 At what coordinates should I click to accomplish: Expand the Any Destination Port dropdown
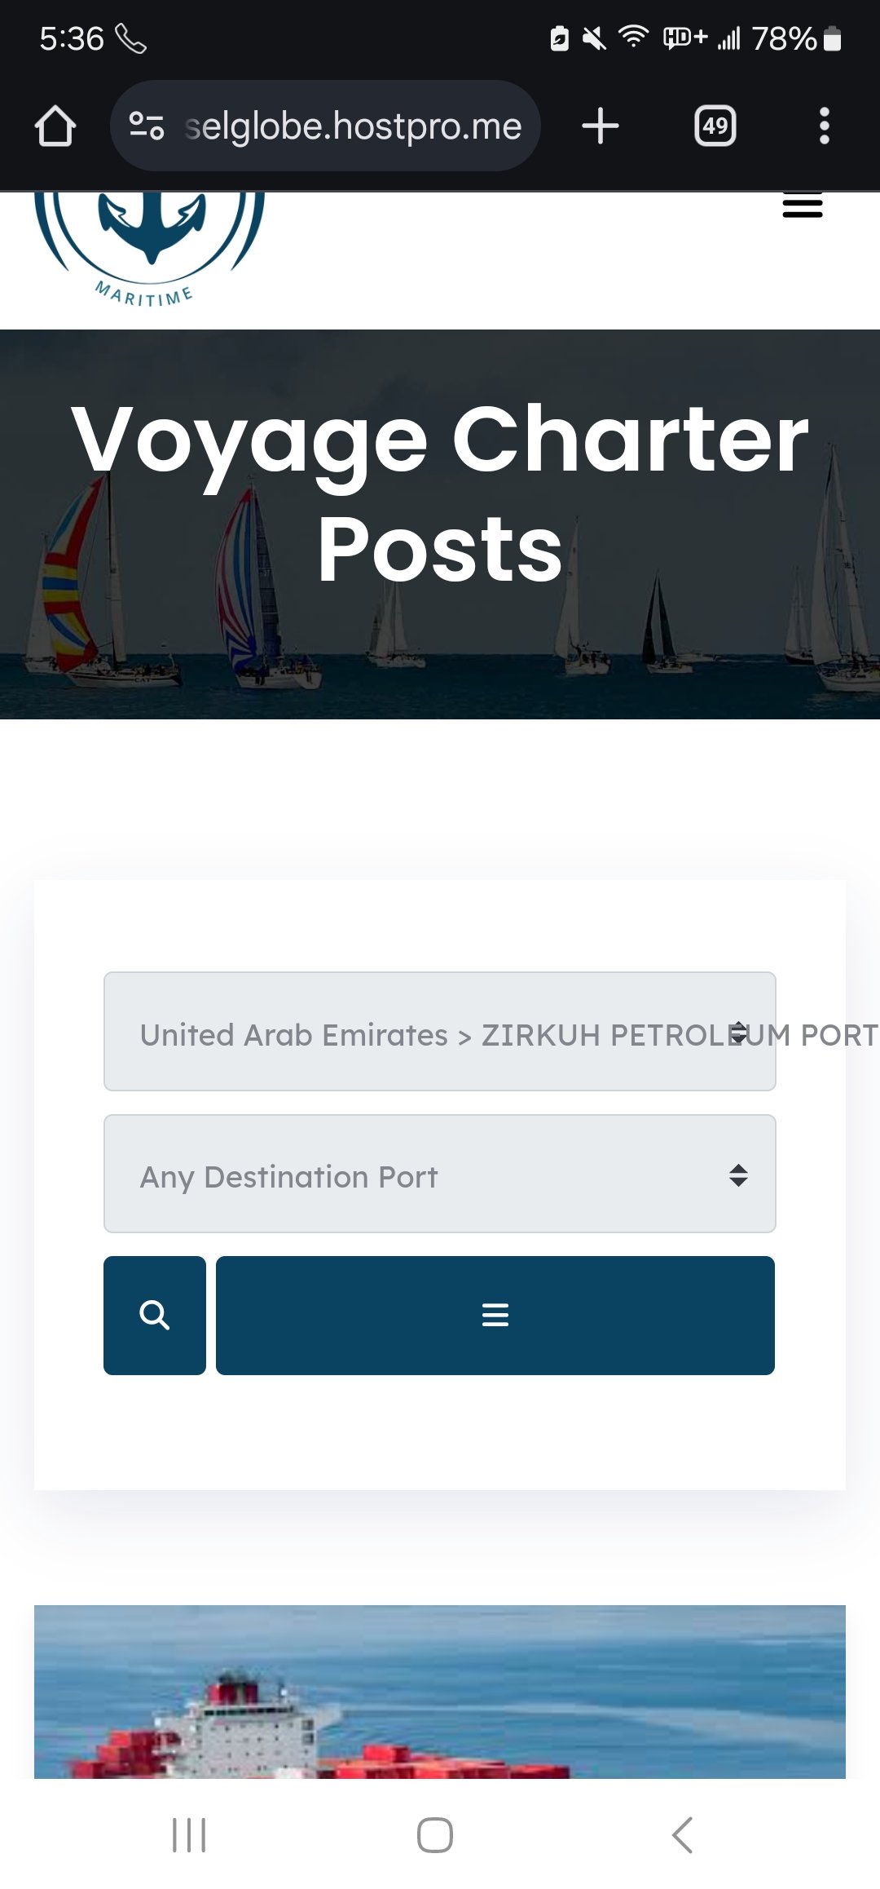[x=440, y=1174]
